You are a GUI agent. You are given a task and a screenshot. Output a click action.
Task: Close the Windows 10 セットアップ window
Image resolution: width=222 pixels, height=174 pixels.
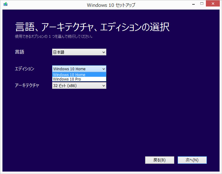(x=213, y=4)
